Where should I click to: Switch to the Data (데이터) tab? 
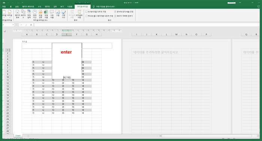click(x=48, y=6)
